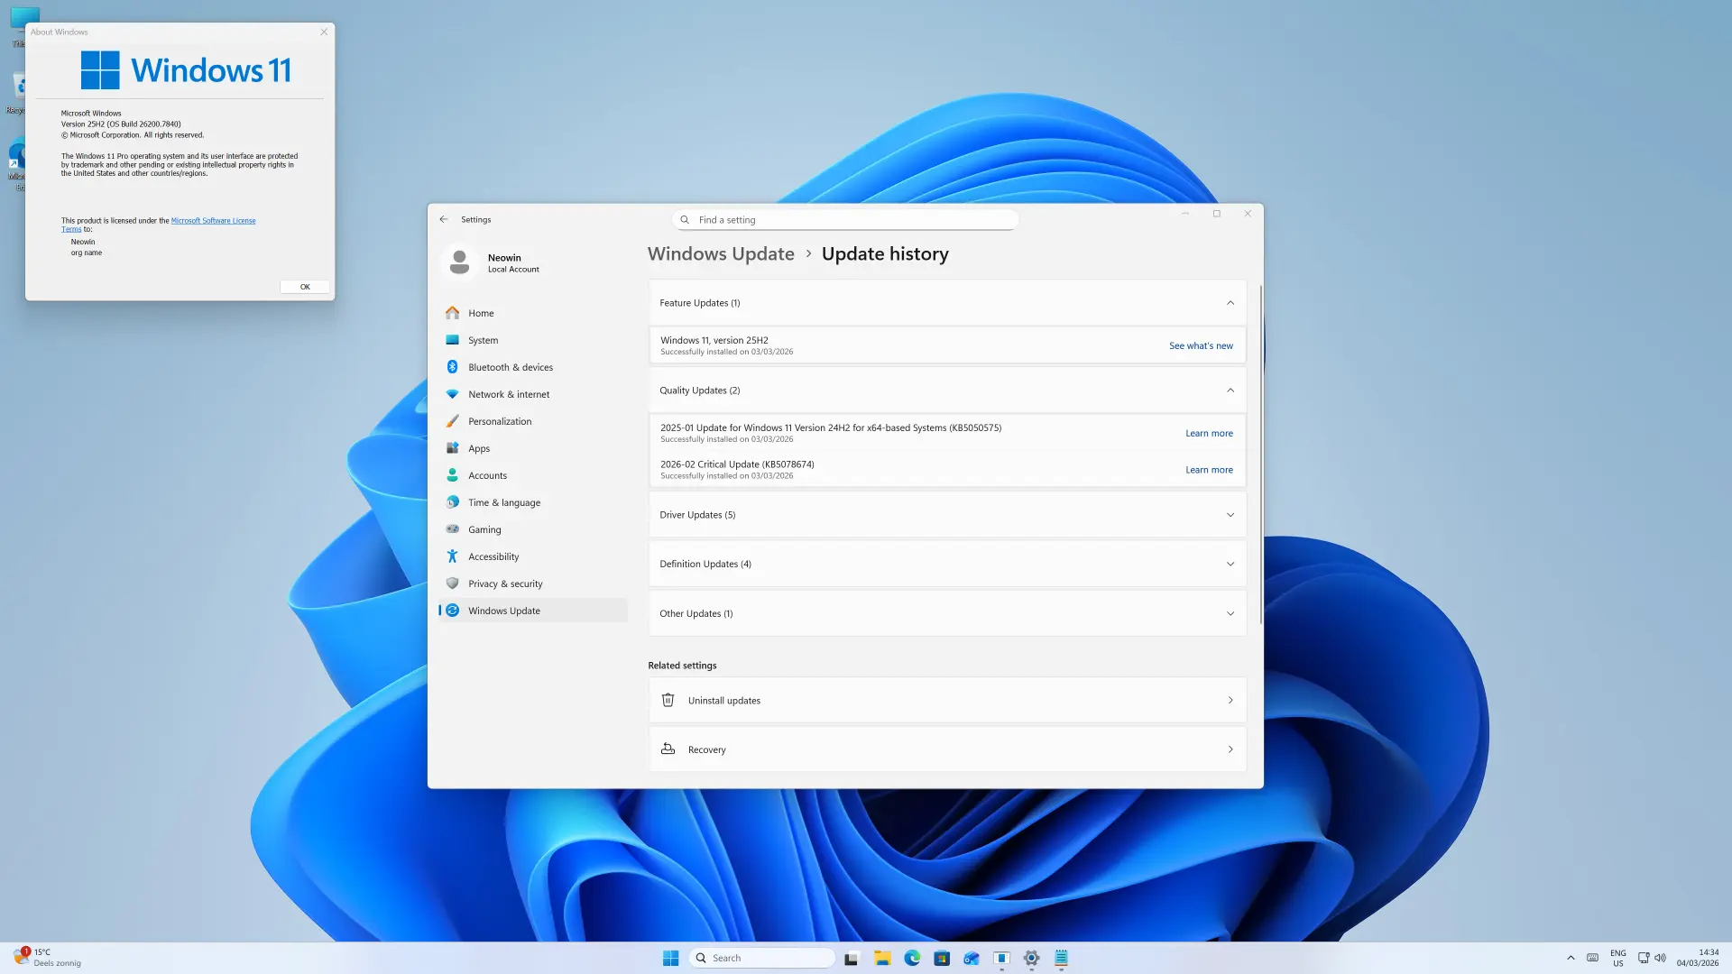Open Personalization via the paintbrush icon
Screen dimensions: 1732x974
[452, 421]
